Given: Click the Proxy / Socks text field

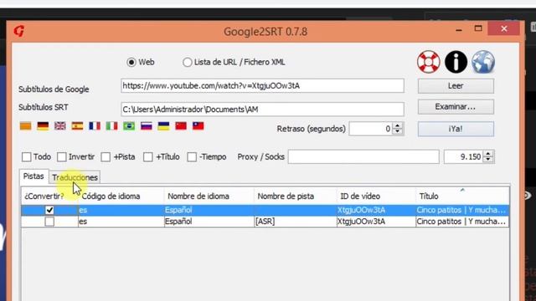Looking at the screenshot, I should point(363,156).
